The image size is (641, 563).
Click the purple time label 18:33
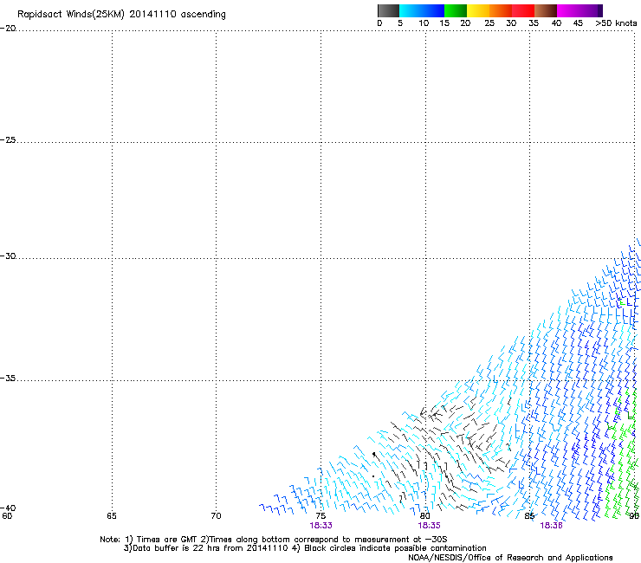[x=320, y=526]
